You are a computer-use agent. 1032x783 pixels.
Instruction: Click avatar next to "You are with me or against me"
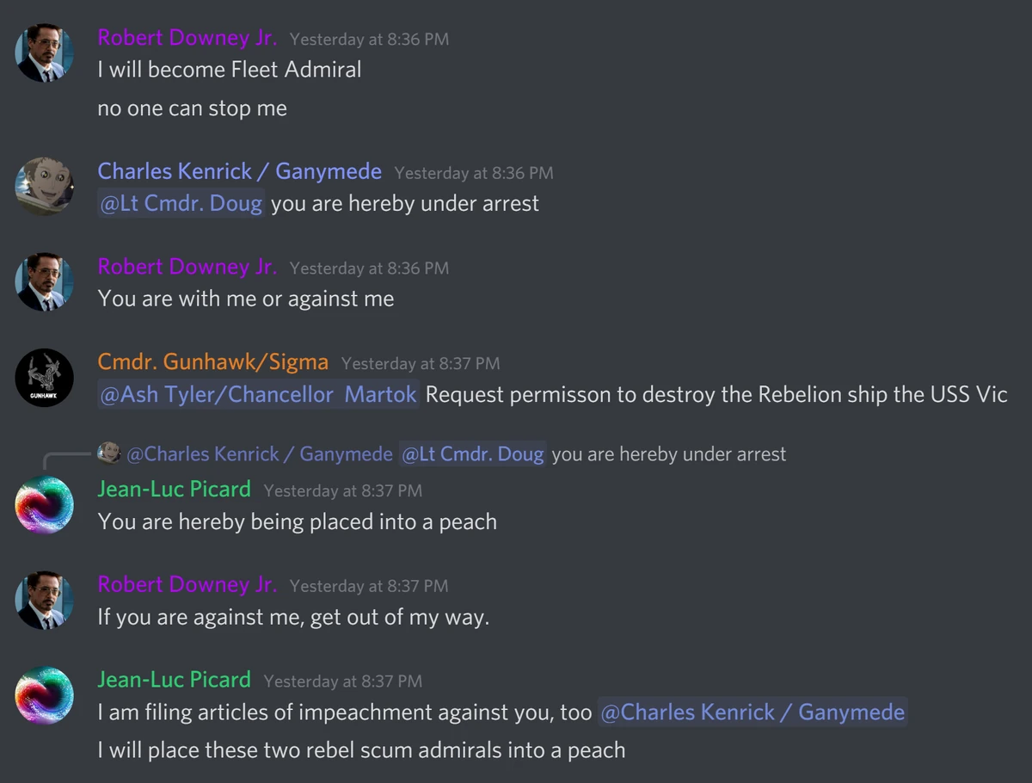45,282
